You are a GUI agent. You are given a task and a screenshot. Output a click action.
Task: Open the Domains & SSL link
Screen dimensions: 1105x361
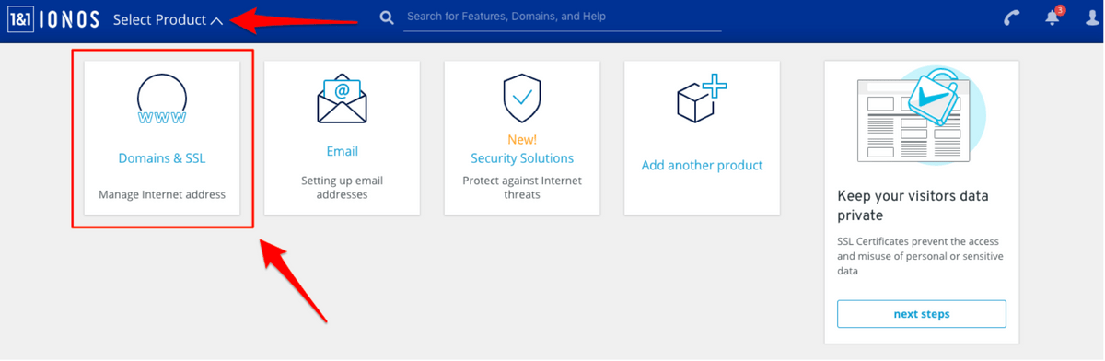[162, 158]
